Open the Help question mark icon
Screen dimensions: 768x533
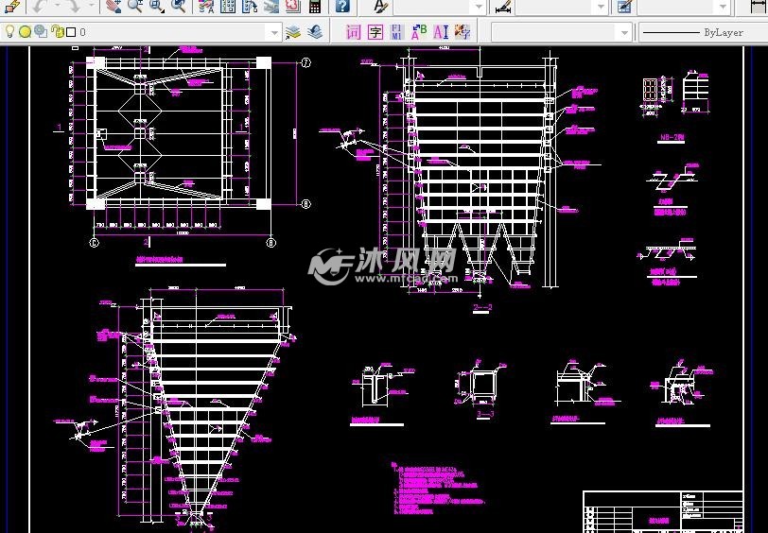tap(342, 7)
